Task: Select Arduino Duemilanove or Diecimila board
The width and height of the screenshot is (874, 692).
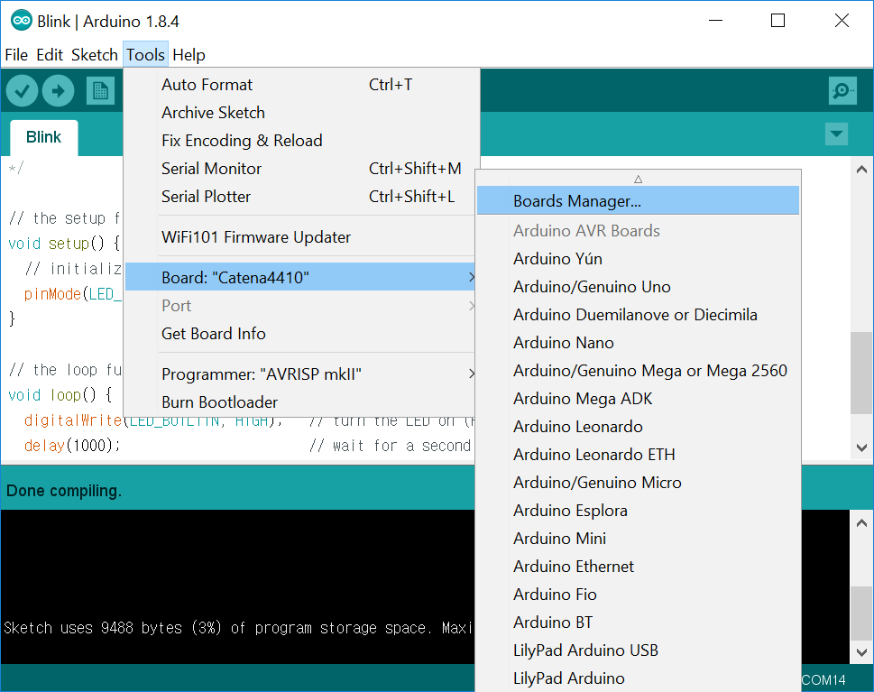Action: tap(638, 315)
